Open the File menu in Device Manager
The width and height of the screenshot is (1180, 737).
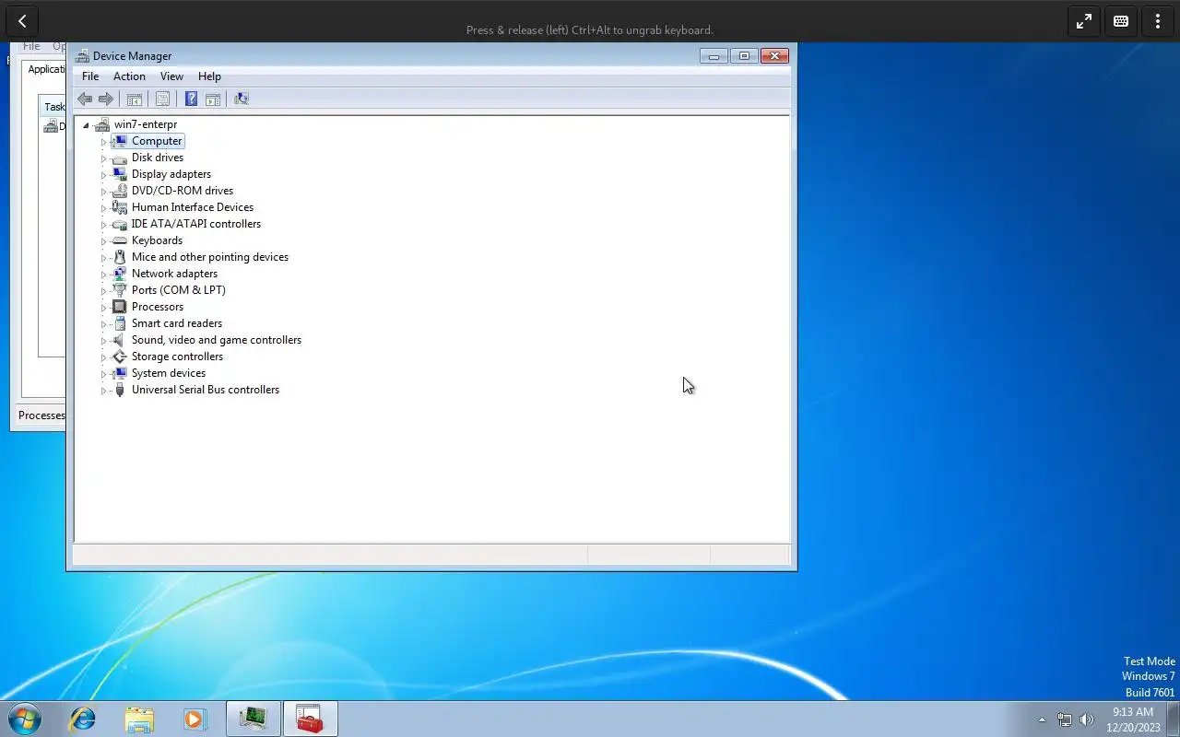coord(90,76)
